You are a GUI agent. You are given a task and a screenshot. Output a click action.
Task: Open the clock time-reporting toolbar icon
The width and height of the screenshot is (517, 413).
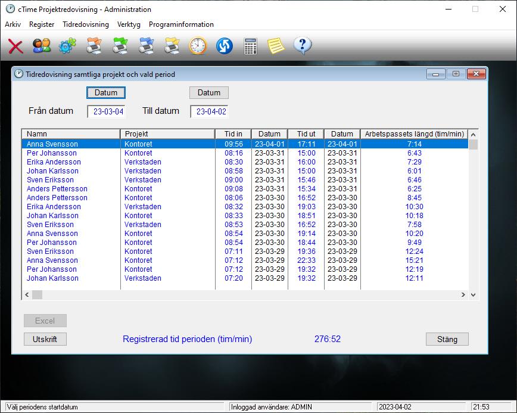(198, 46)
